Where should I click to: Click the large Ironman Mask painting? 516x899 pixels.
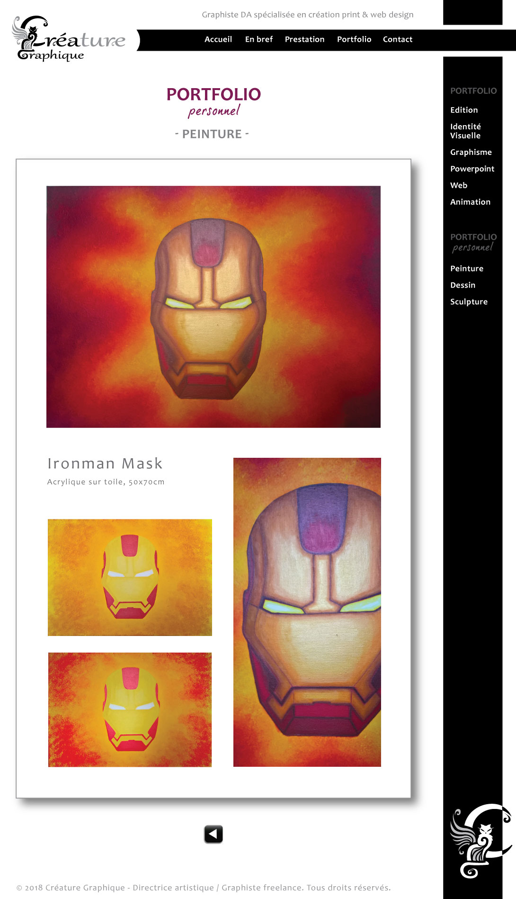(x=214, y=307)
